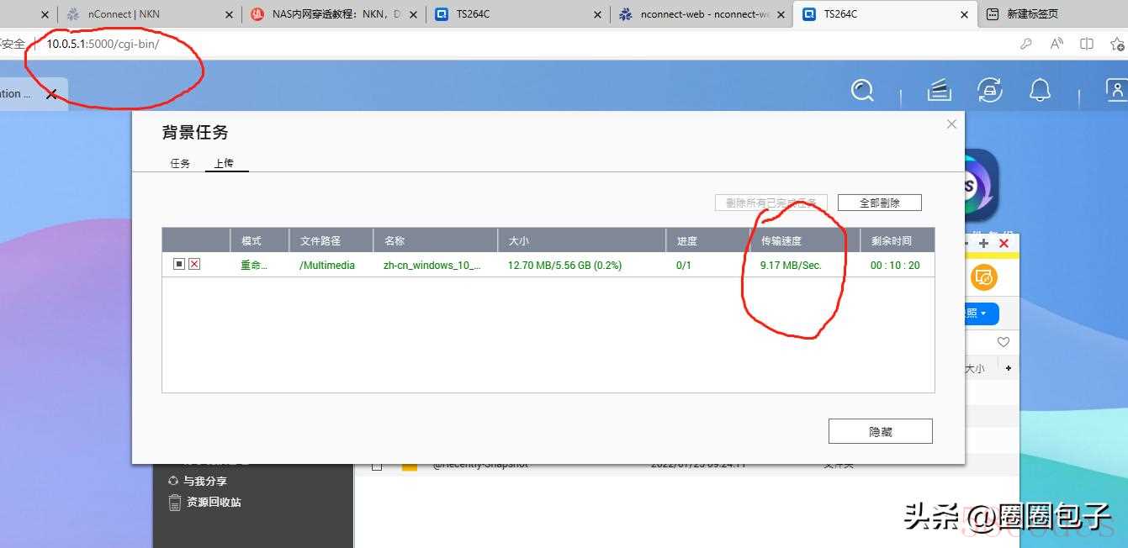Open orange remote mount icon in File Station
This screenshot has height=548, width=1128.
(984, 277)
